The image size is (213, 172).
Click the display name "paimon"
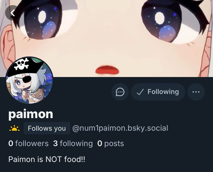[31, 114]
